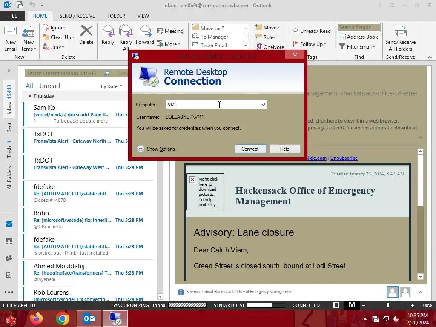436x327 pixels.
Task: Switch to Calendar view icon
Action: click(9, 241)
